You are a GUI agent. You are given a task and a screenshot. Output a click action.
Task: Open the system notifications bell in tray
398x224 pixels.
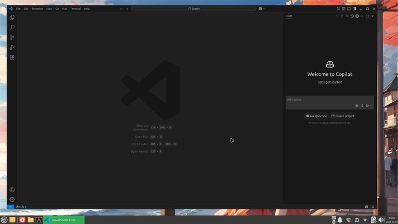pyautogui.click(x=340, y=220)
